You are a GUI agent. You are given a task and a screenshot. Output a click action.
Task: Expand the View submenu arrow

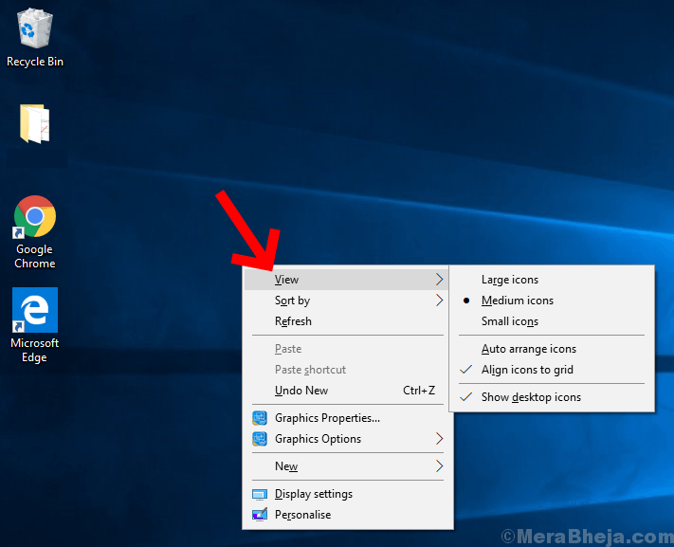439,280
